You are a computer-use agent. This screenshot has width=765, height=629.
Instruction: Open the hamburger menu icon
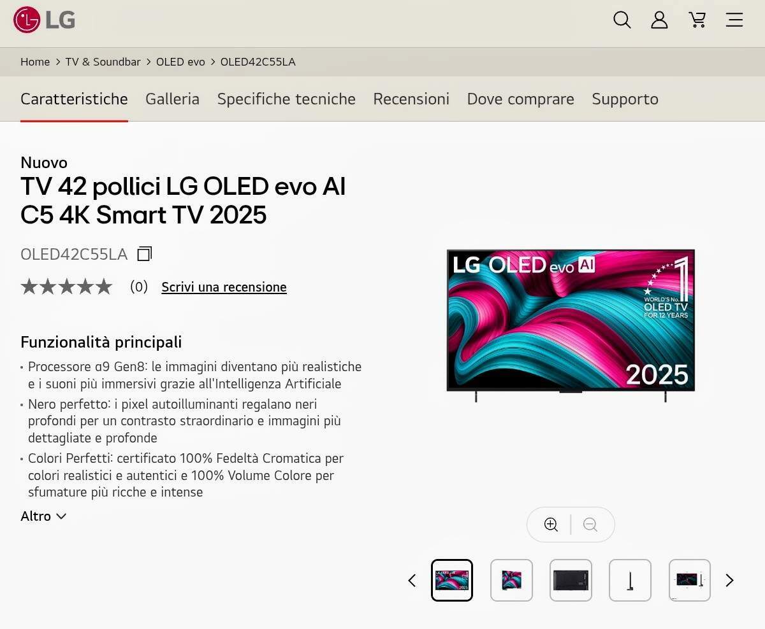tap(734, 20)
